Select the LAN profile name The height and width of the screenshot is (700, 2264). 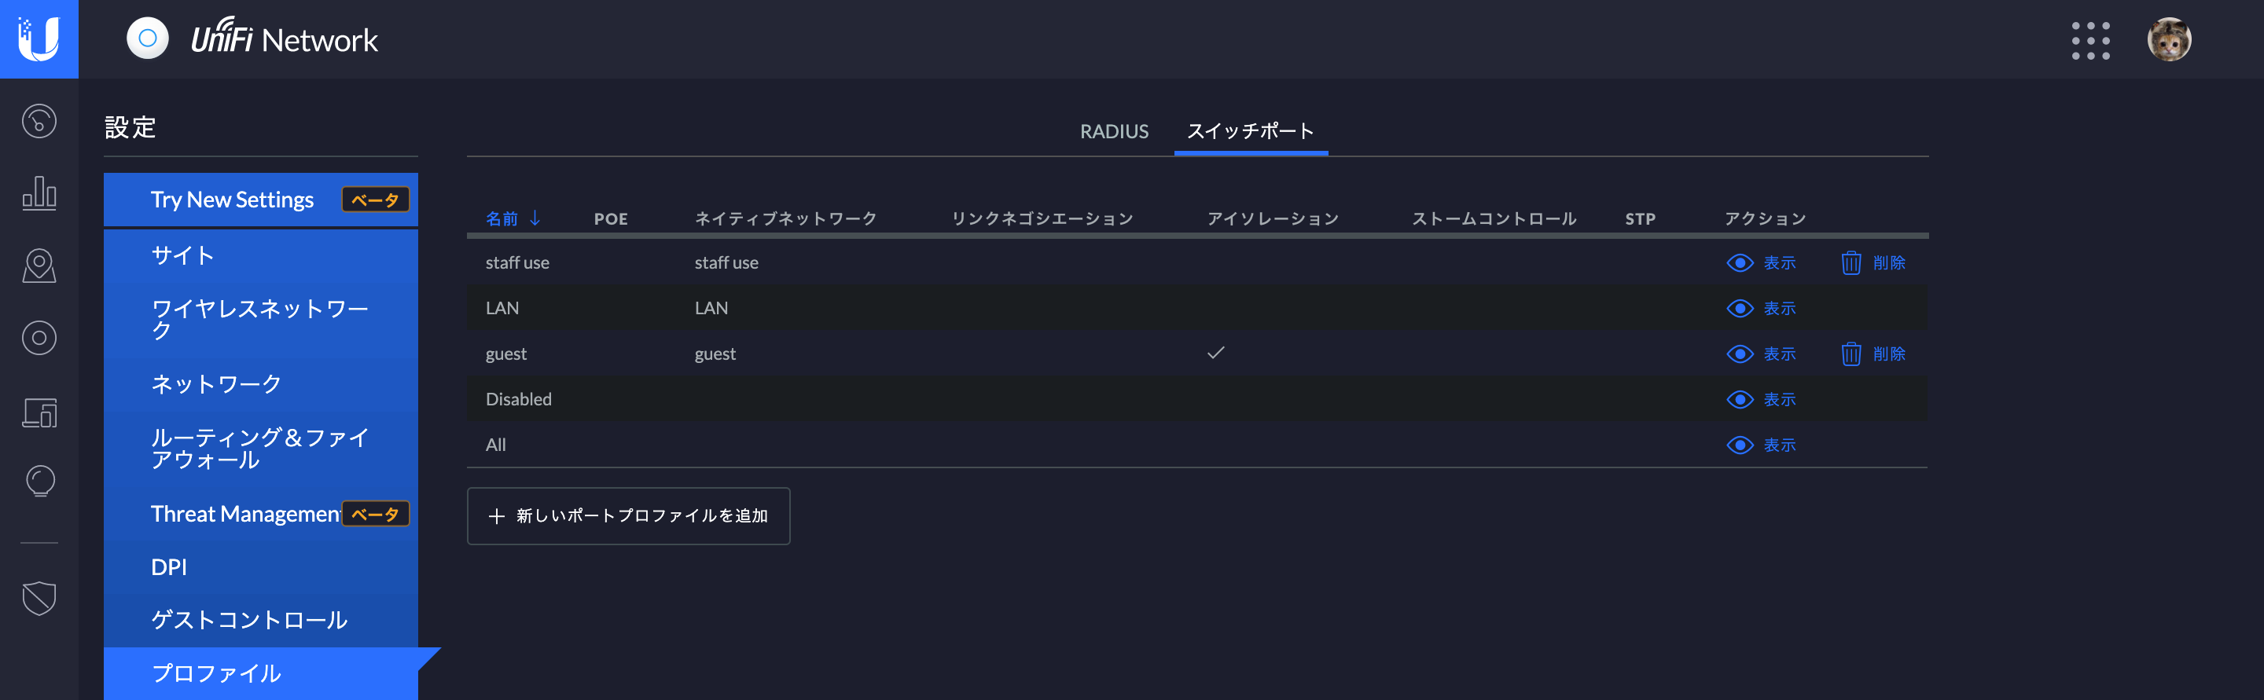click(502, 308)
